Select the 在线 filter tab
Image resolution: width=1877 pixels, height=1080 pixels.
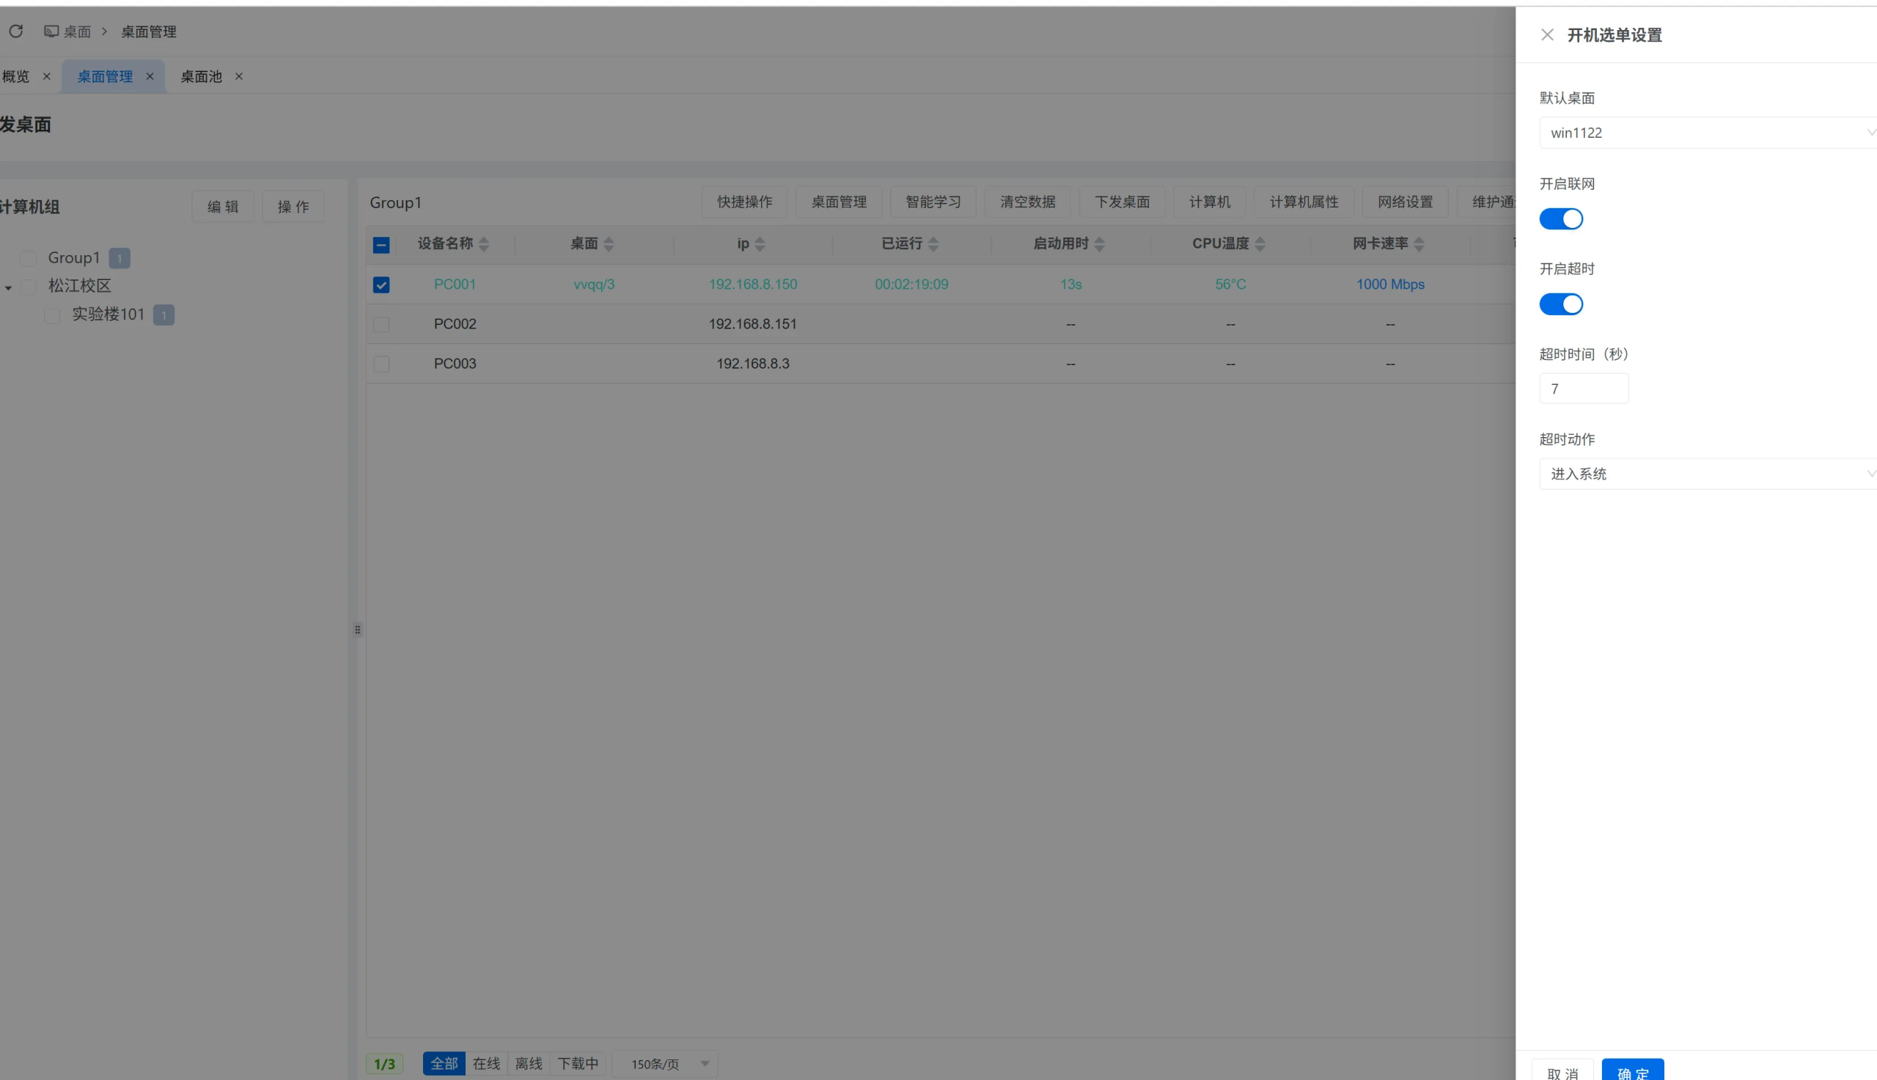pyautogui.click(x=487, y=1064)
